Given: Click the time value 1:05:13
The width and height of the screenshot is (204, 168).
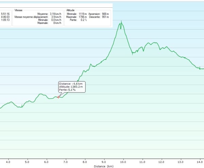Looking at the screenshot, I should [x=5, y=20].
